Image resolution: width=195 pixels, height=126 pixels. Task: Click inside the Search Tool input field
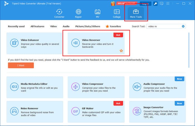click(164, 26)
